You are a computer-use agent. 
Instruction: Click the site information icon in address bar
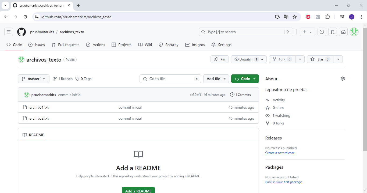tap(37, 17)
